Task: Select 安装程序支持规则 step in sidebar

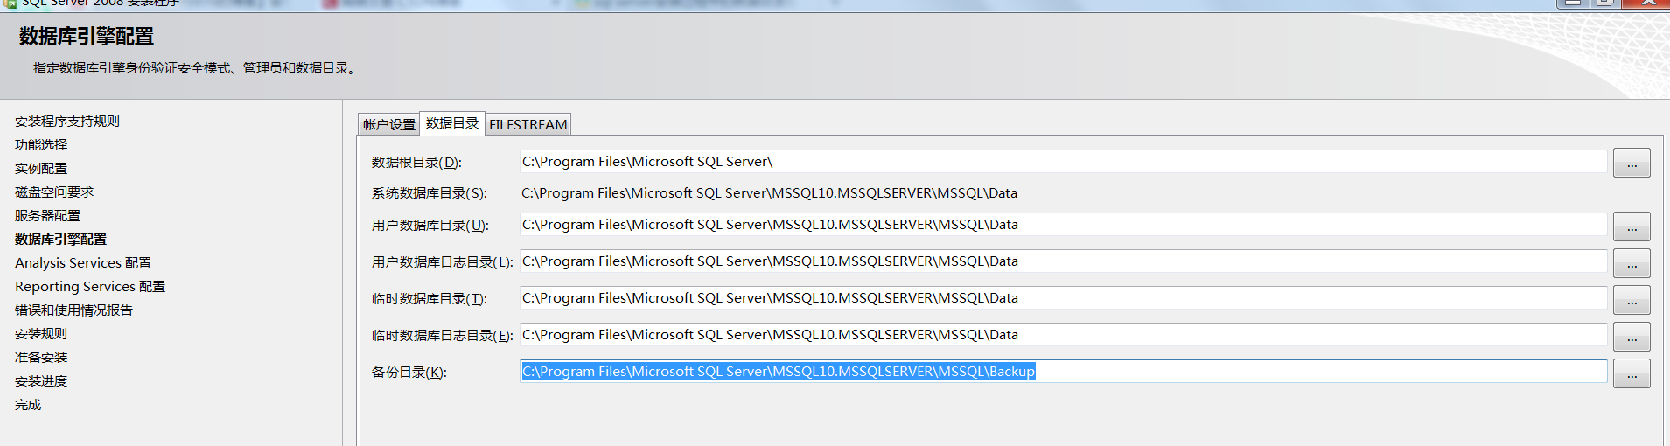Action: (x=67, y=122)
